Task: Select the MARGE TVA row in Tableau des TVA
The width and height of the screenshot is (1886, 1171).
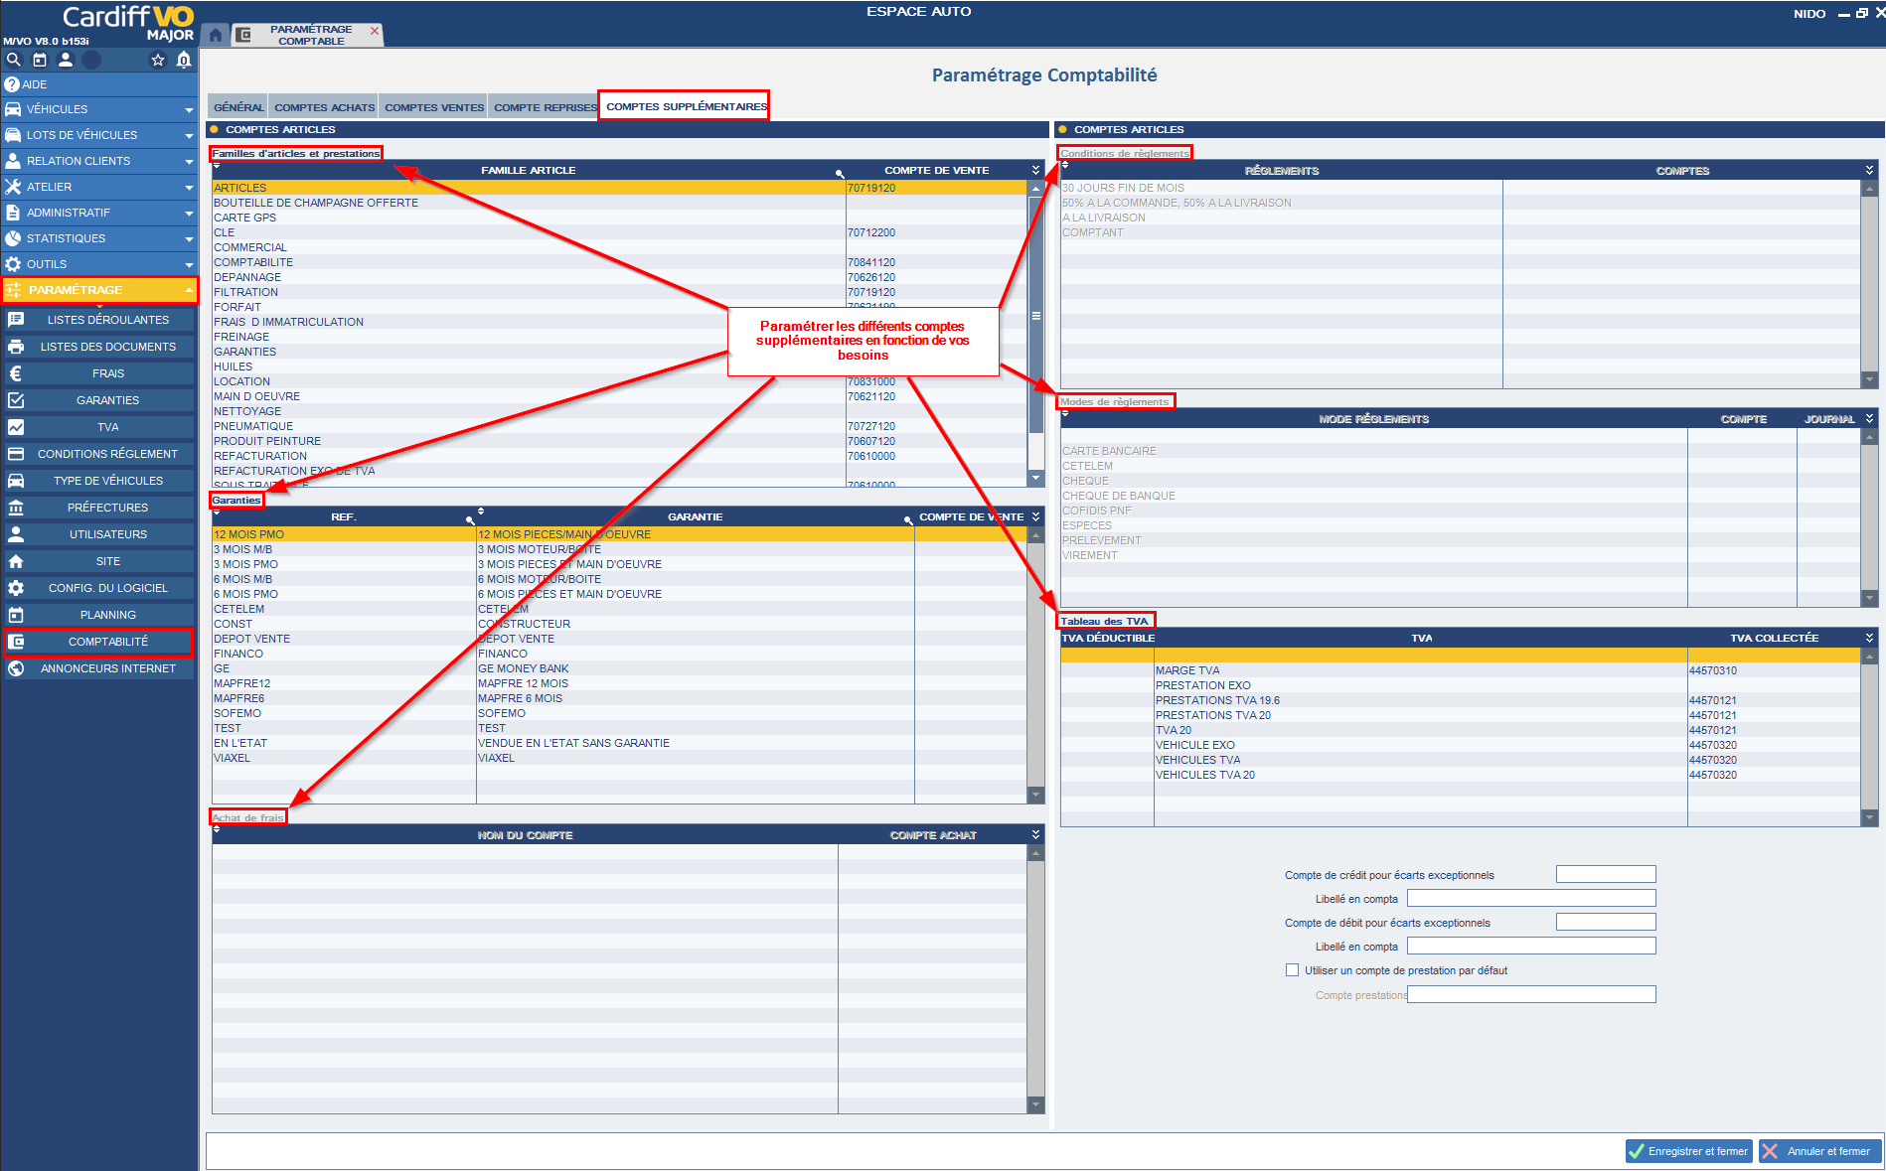Action: tap(1460, 670)
